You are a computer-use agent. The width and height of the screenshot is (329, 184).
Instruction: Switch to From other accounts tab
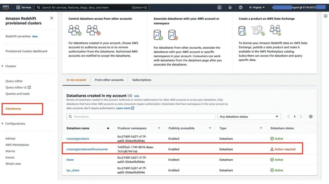[x=109, y=80]
